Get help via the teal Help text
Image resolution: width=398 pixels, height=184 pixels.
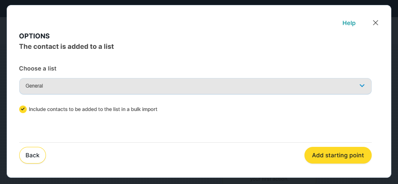[x=349, y=23]
